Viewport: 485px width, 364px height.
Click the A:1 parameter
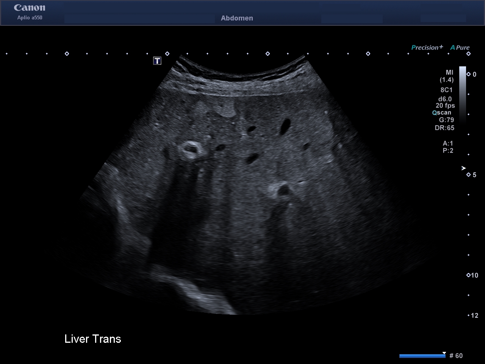448,143
